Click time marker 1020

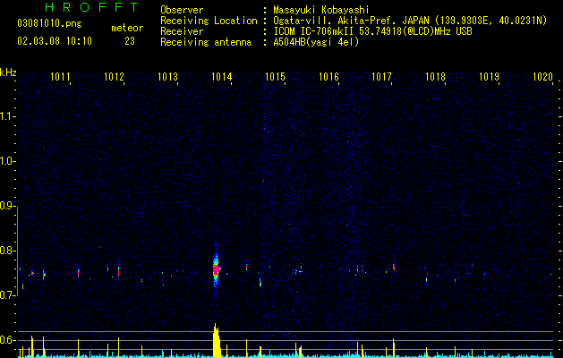542,77
